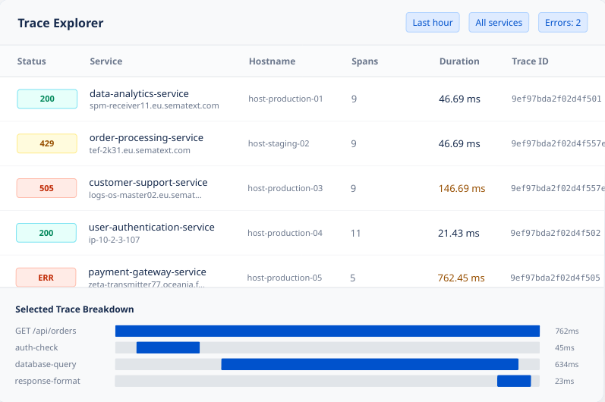Screen dimensions: 605x402
Task: Select the database-query span bar
Action: click(x=370, y=364)
